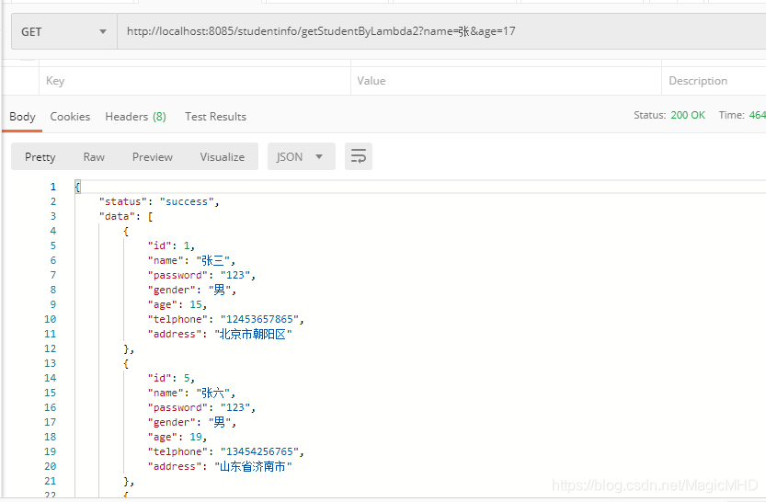Click the "status": "success" line
The height and width of the screenshot is (502, 766).
(159, 201)
